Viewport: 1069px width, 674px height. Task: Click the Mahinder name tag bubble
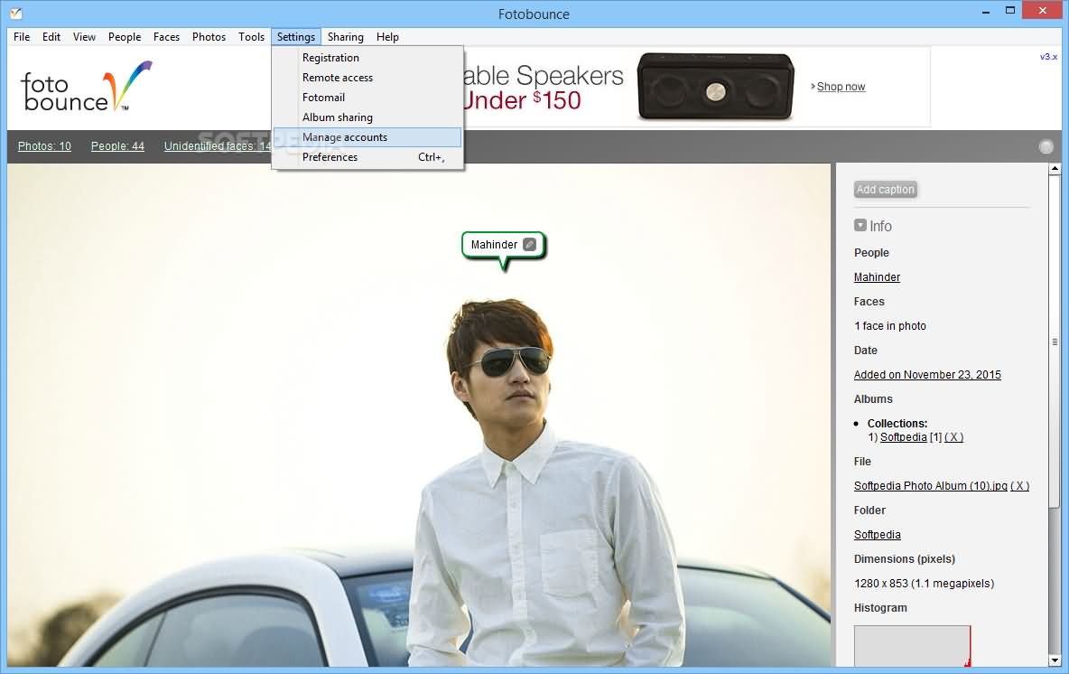pyautogui.click(x=504, y=245)
